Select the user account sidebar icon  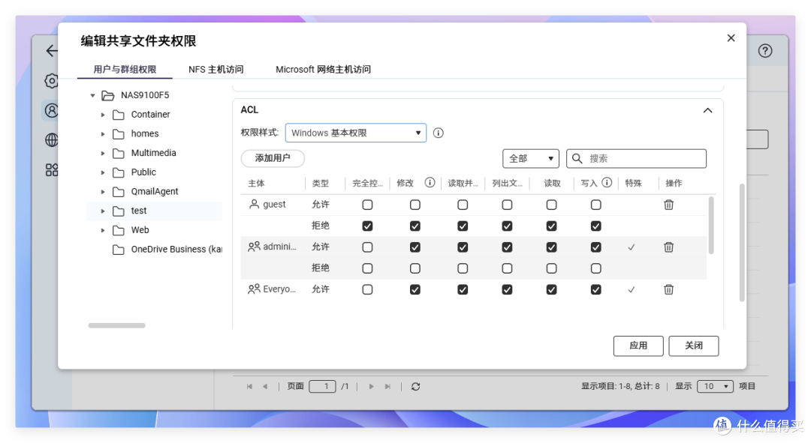coord(52,110)
